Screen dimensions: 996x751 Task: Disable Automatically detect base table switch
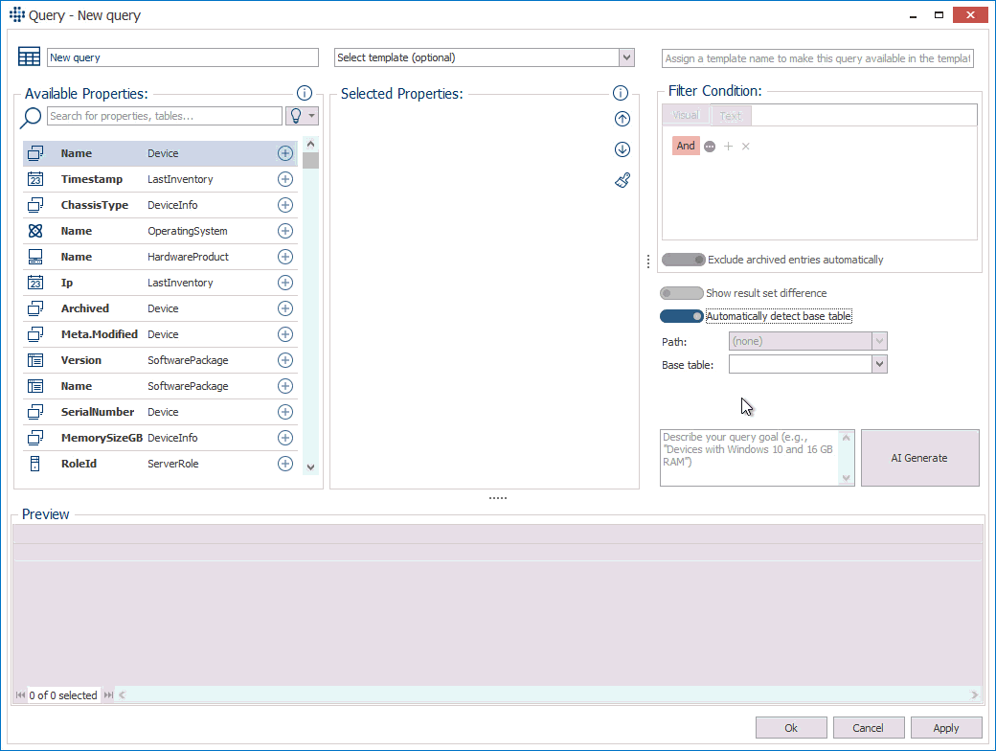point(681,316)
